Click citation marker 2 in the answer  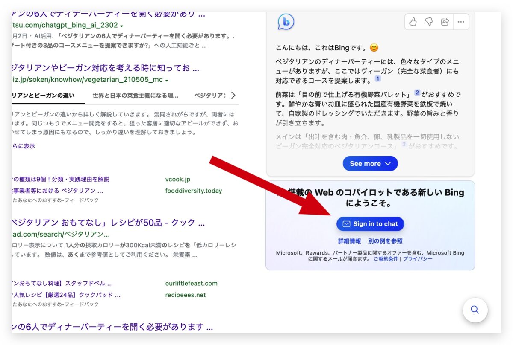point(417,93)
